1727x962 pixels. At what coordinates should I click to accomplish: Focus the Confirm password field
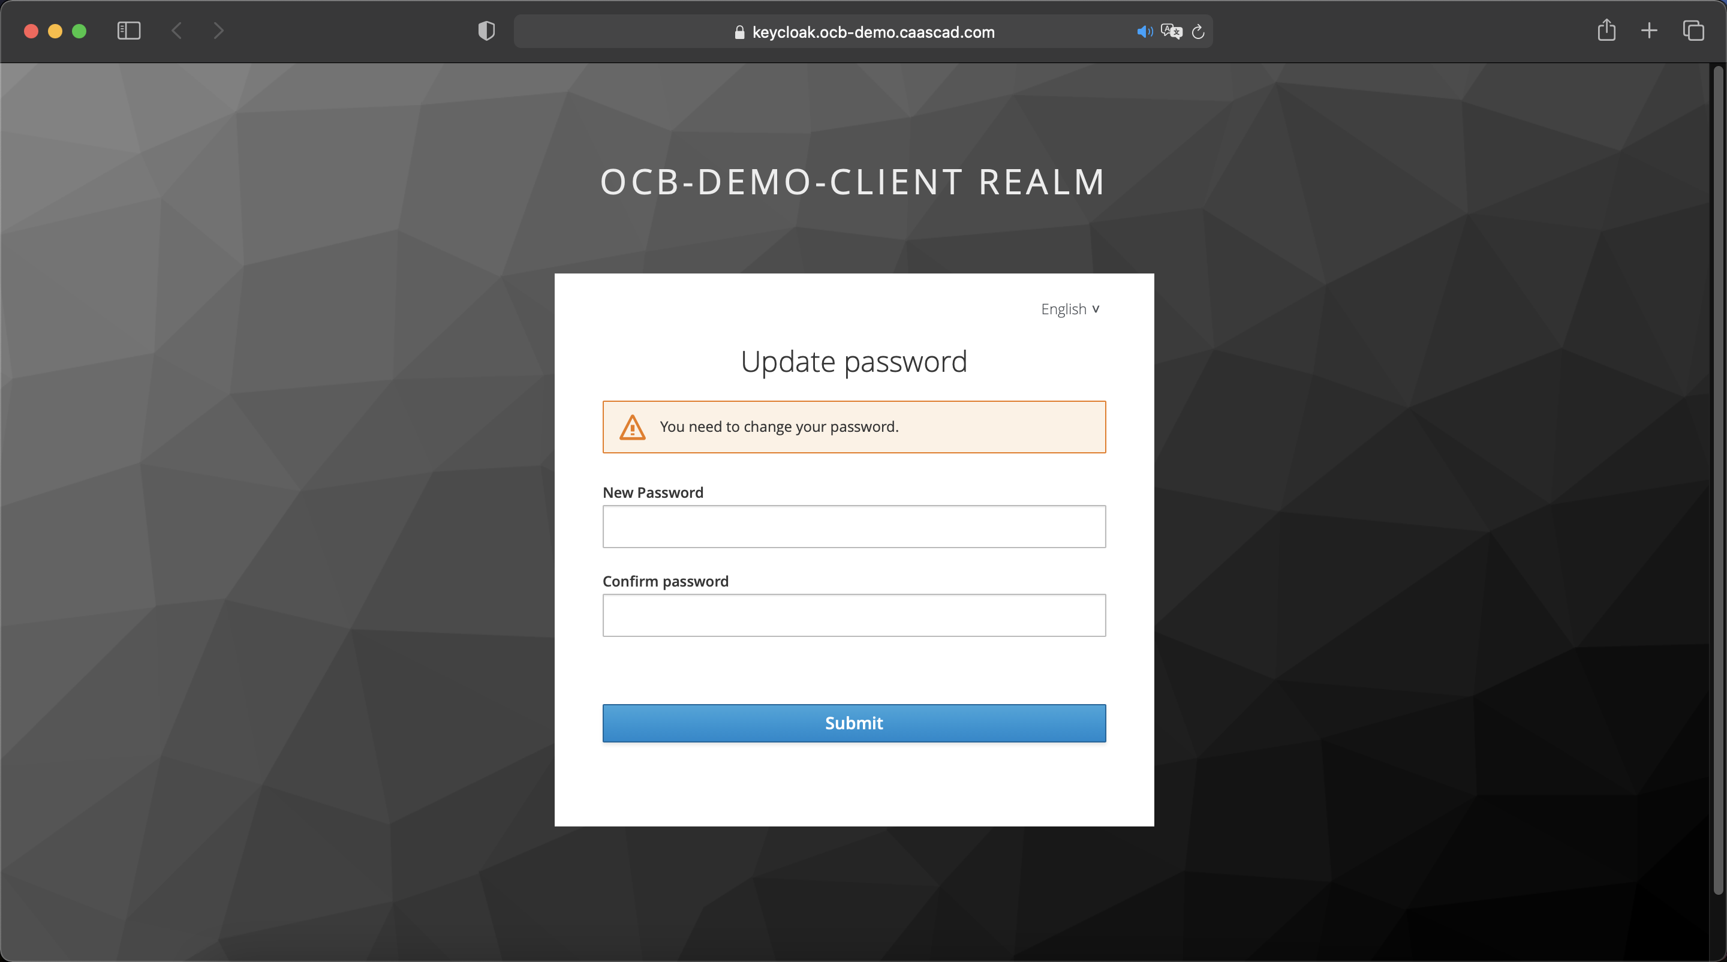click(854, 615)
